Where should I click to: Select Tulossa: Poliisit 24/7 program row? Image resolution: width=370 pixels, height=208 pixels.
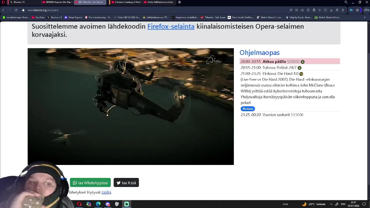tap(290, 68)
